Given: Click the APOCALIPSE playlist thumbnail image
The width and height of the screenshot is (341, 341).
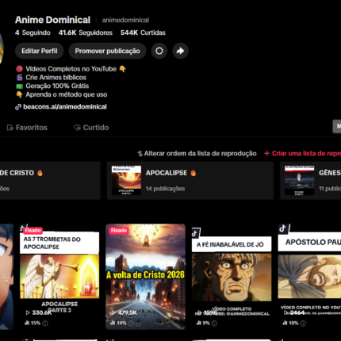Looking at the screenshot, I should (126, 181).
